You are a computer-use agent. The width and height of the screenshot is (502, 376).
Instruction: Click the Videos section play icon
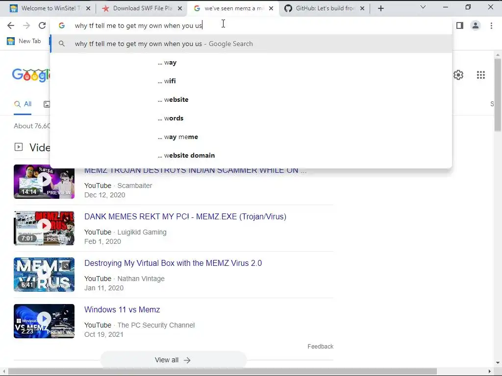coord(19,147)
